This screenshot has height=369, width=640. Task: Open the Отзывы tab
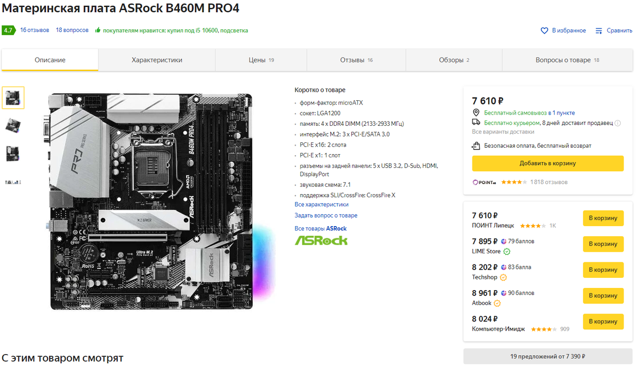[x=356, y=60]
